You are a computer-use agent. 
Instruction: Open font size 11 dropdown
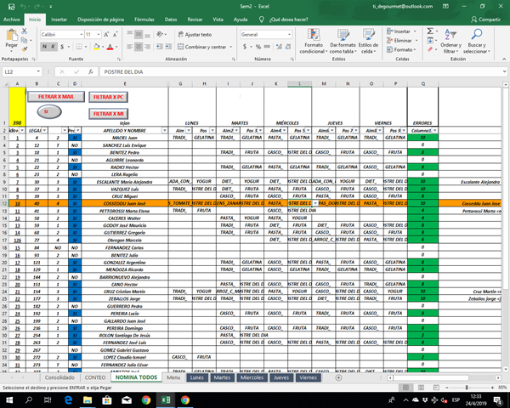click(x=99, y=35)
